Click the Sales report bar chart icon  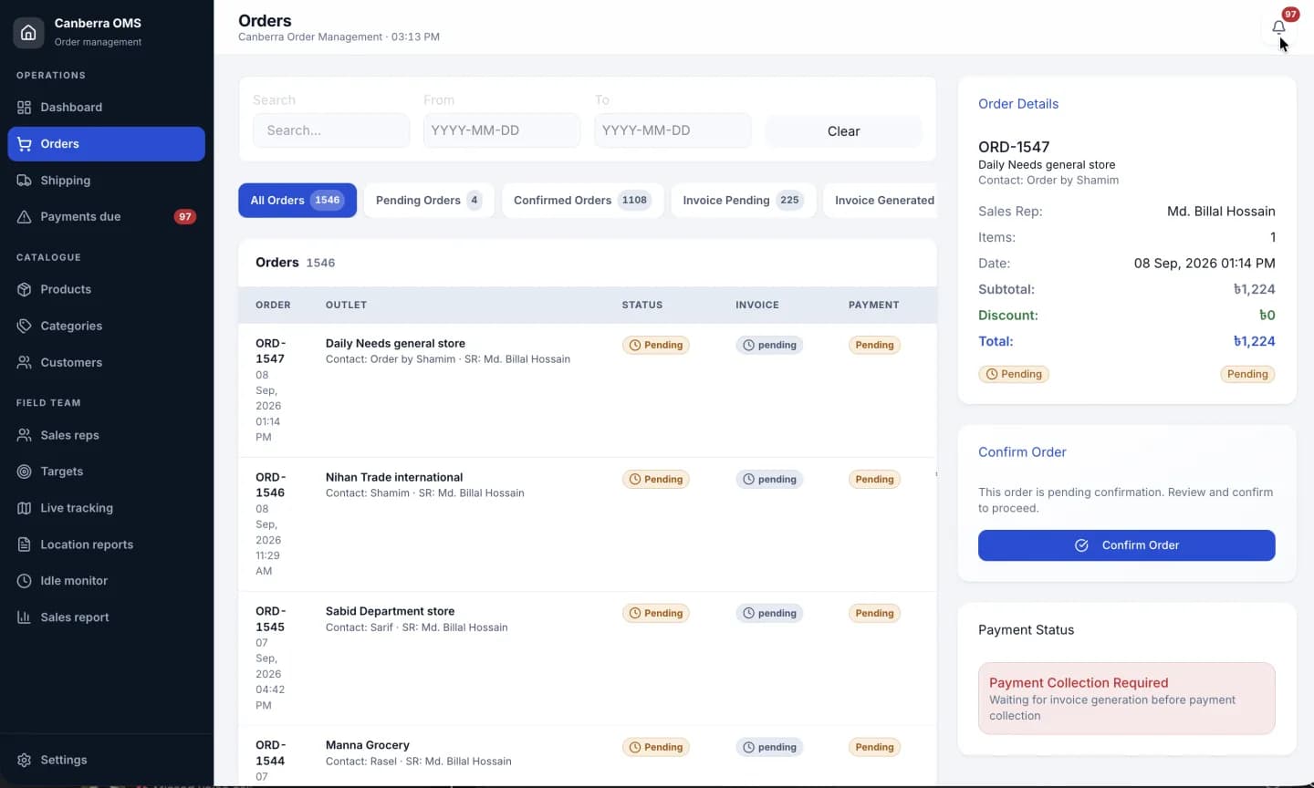click(25, 617)
